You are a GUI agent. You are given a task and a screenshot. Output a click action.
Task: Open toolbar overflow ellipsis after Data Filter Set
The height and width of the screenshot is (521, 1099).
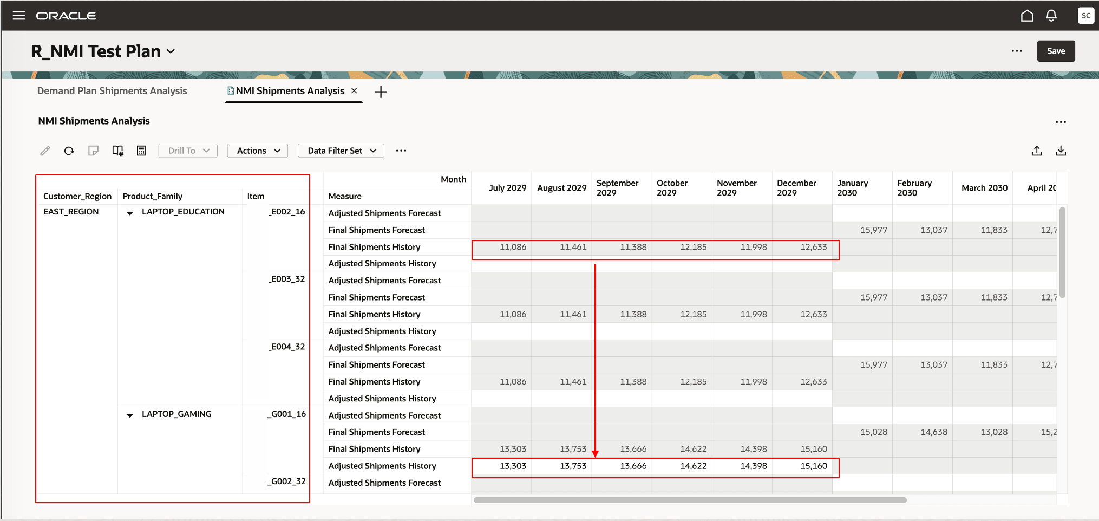pyautogui.click(x=401, y=151)
